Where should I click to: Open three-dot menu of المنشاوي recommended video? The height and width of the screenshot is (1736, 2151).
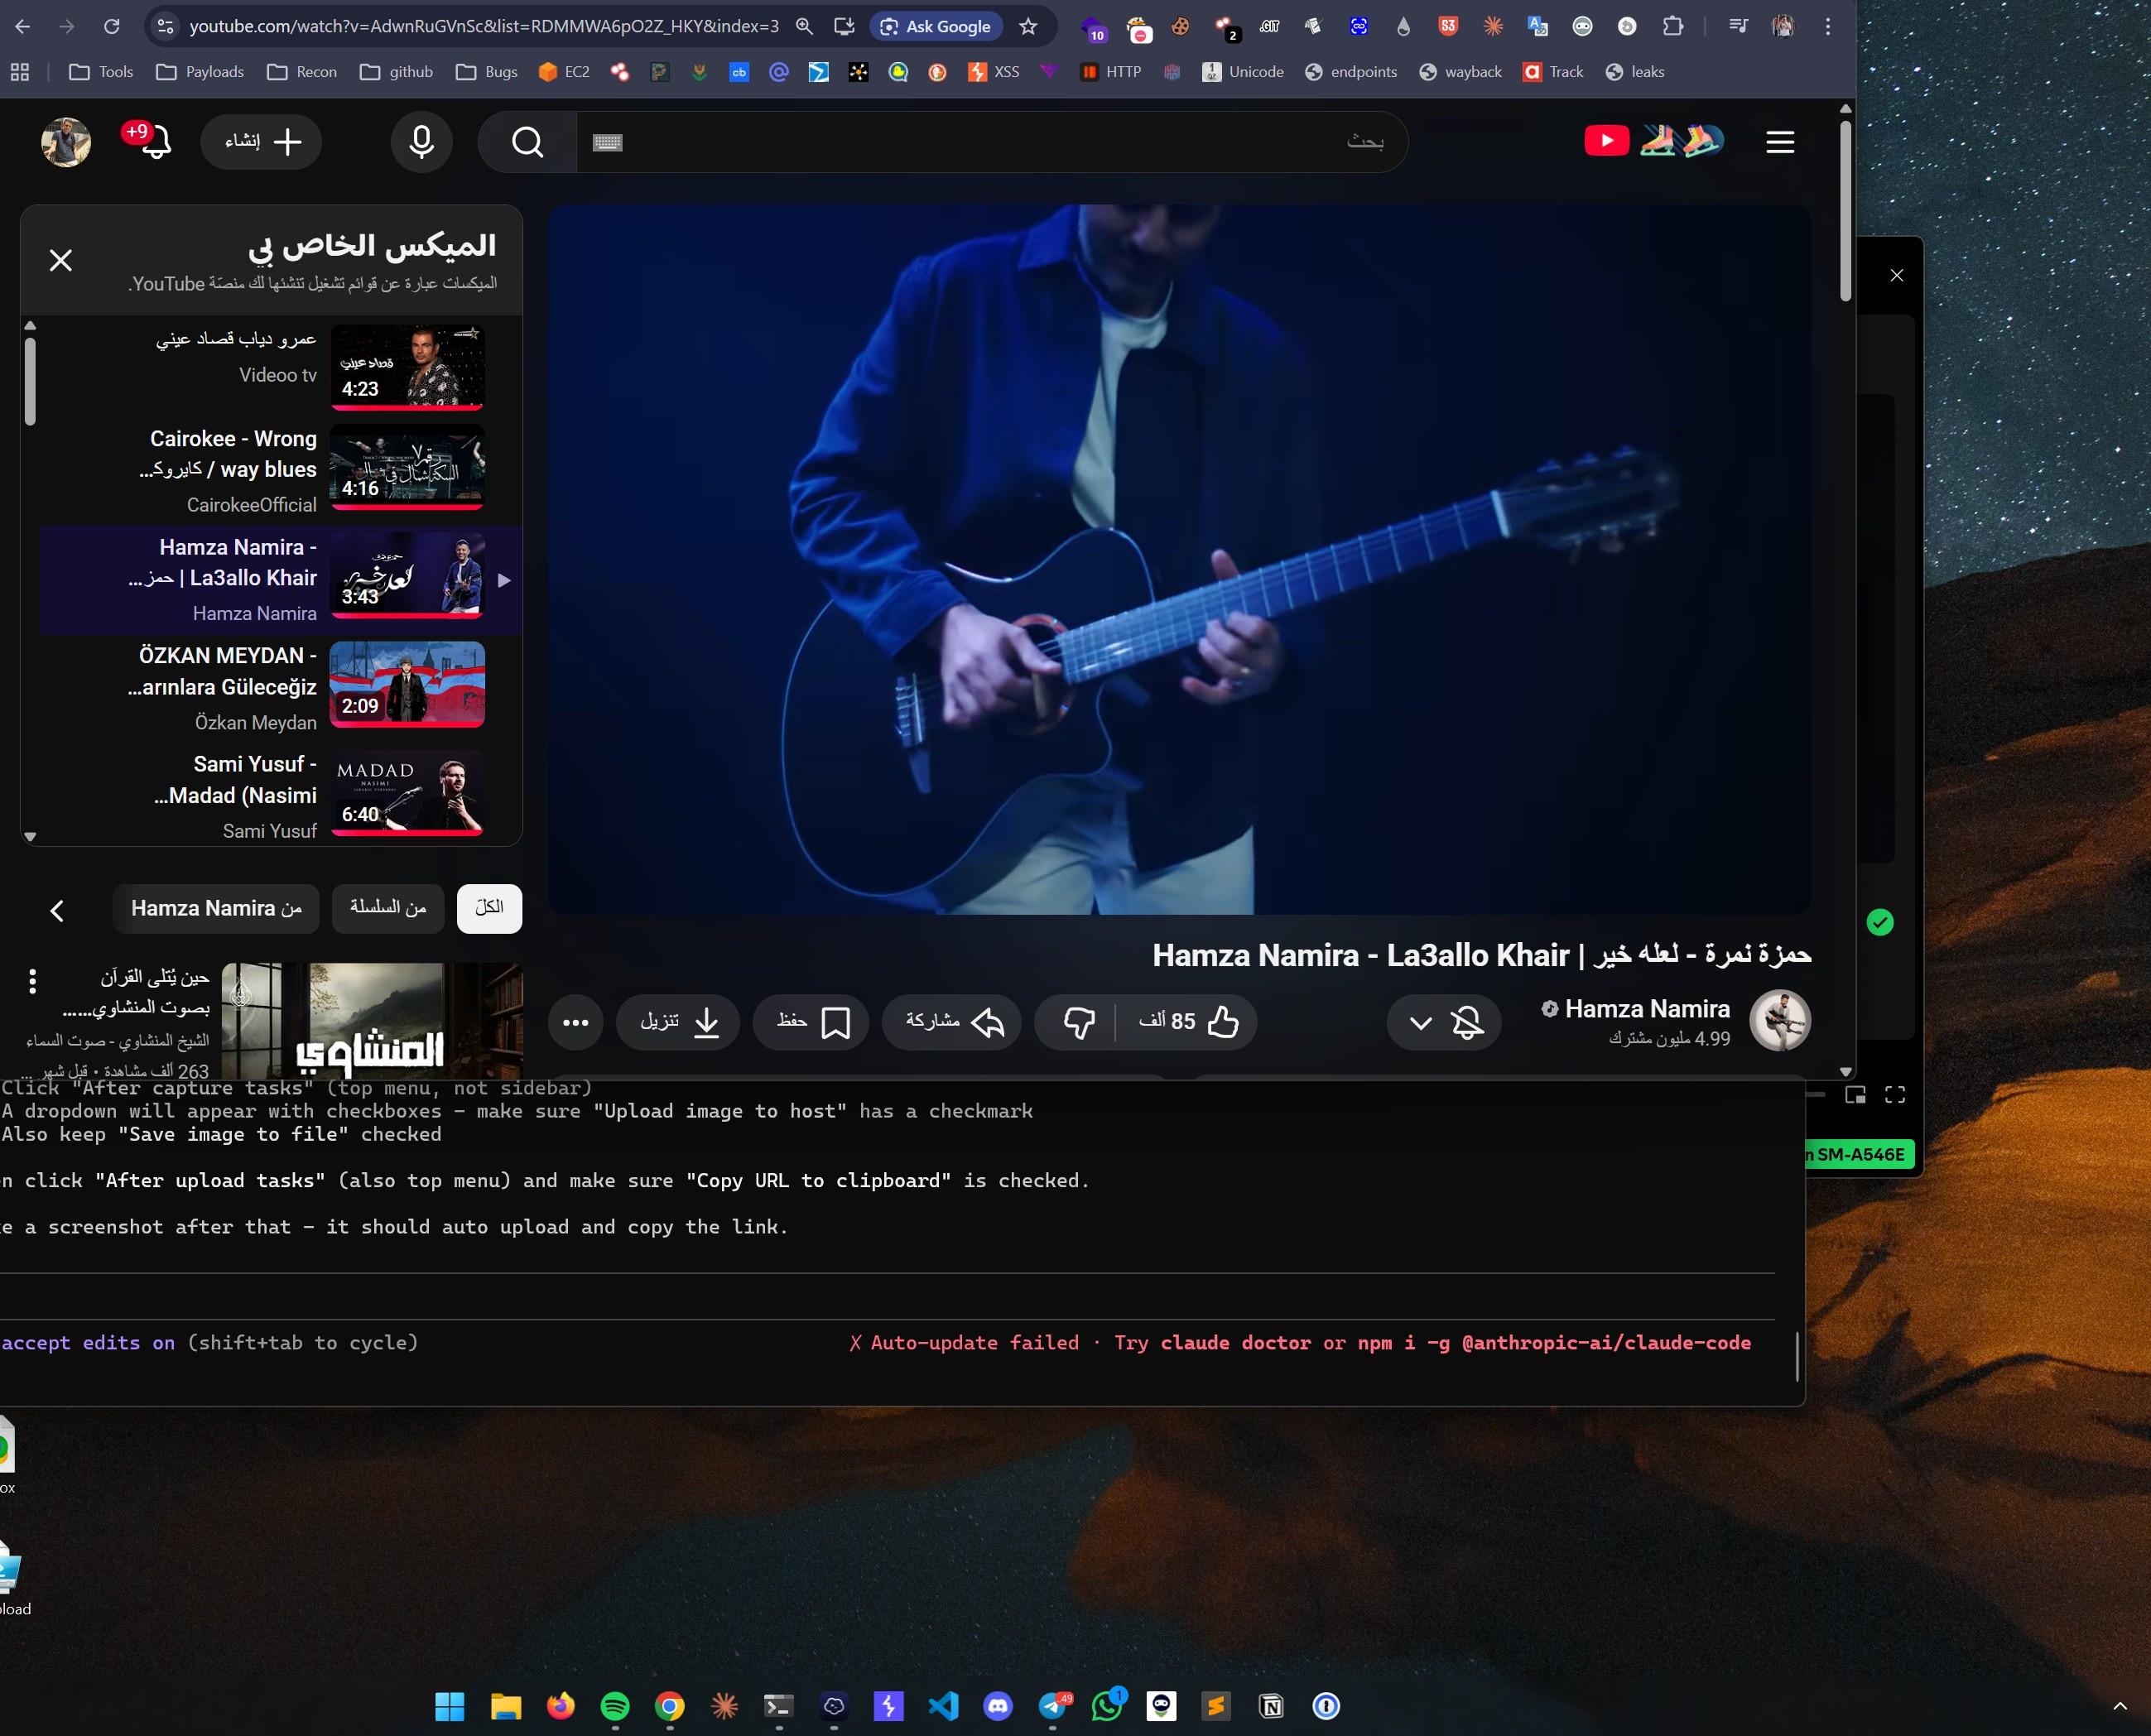click(x=33, y=981)
